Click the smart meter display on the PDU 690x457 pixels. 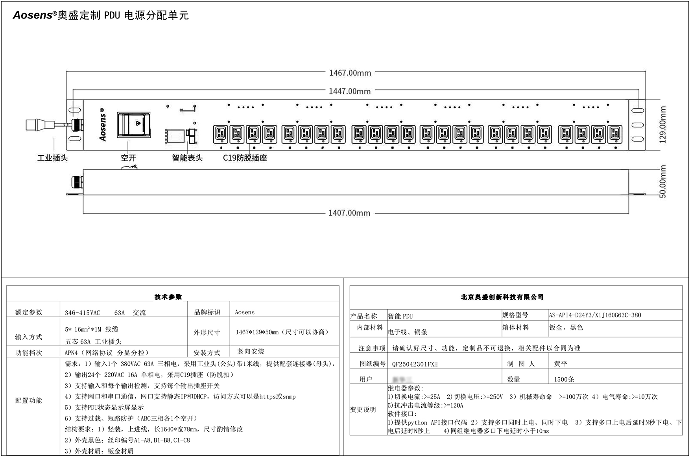[175, 136]
